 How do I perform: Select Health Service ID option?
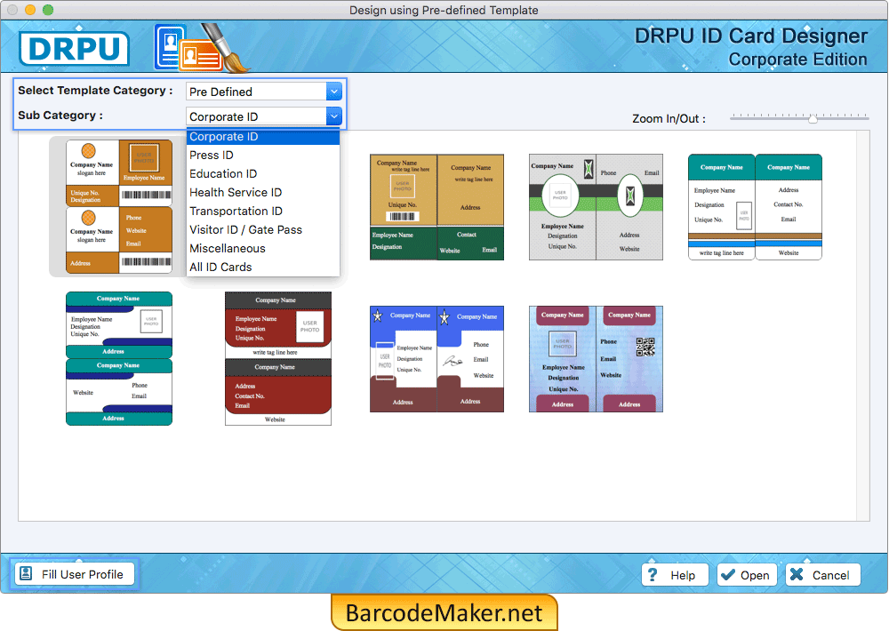point(263,193)
